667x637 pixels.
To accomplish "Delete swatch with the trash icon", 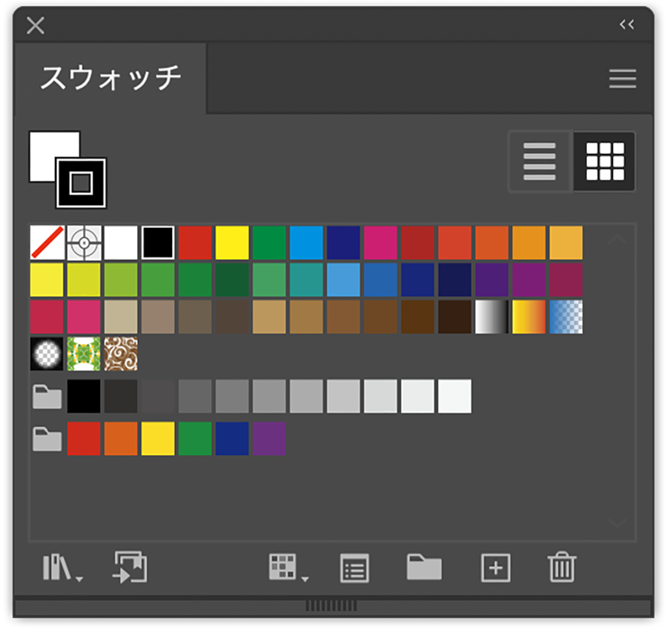I will (x=562, y=568).
